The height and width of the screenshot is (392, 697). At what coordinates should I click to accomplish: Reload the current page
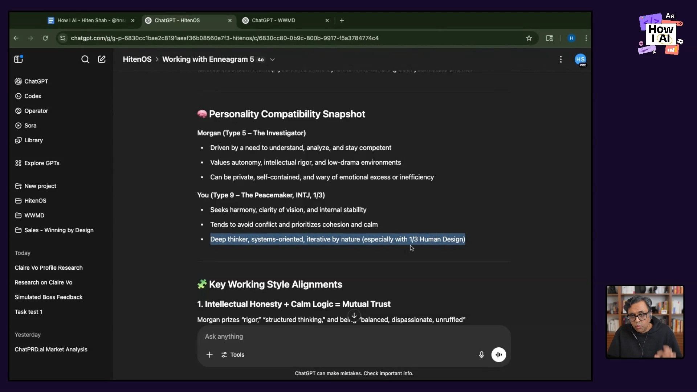click(x=45, y=38)
